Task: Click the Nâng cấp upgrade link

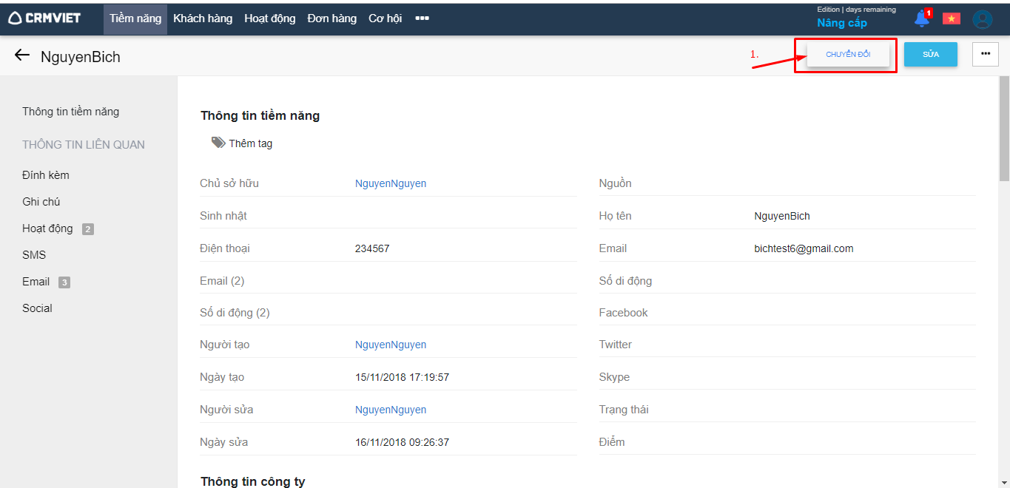Action: (x=841, y=23)
